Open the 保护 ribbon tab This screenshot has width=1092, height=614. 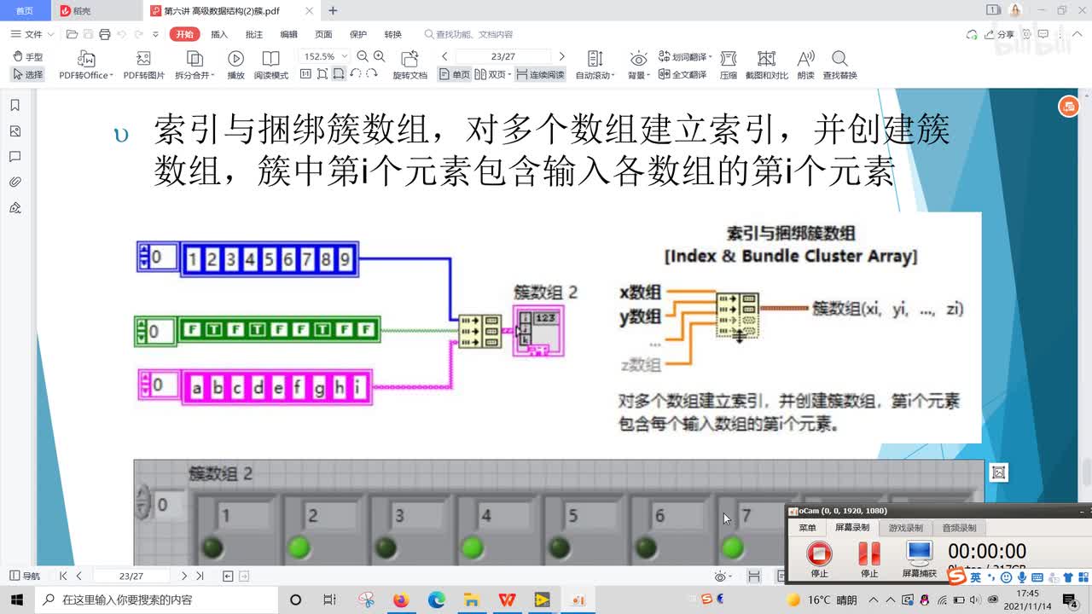(x=358, y=34)
